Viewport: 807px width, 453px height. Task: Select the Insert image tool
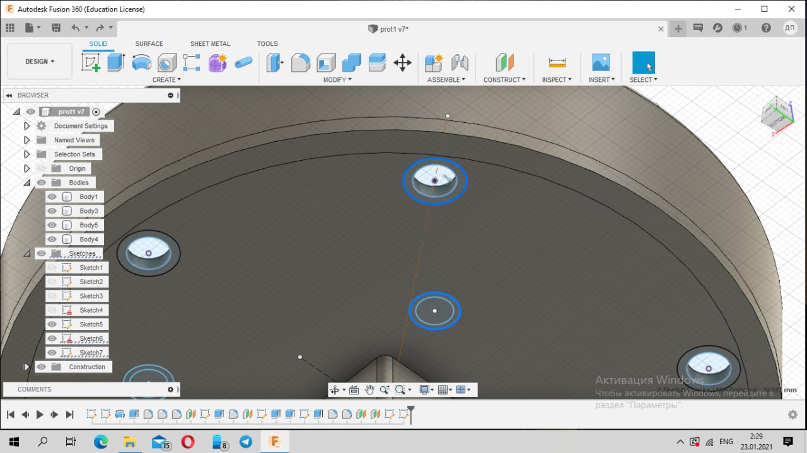point(601,62)
